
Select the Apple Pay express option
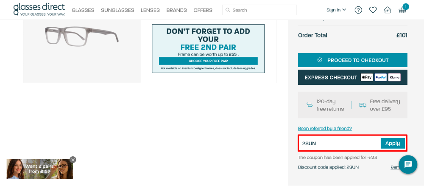click(x=367, y=77)
